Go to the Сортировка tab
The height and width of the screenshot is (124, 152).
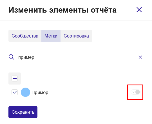pyautogui.click(x=76, y=36)
